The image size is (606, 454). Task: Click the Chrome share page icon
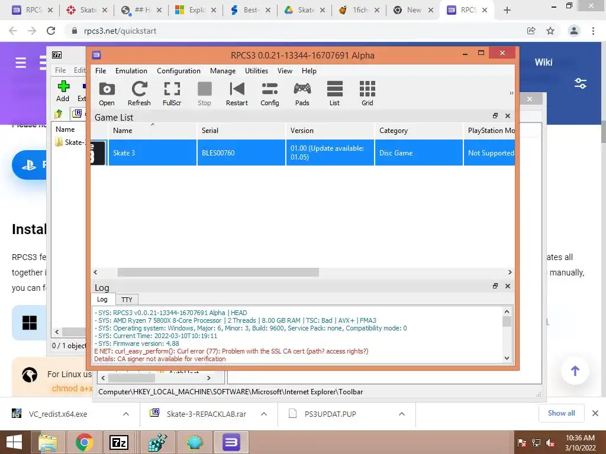tap(531, 31)
